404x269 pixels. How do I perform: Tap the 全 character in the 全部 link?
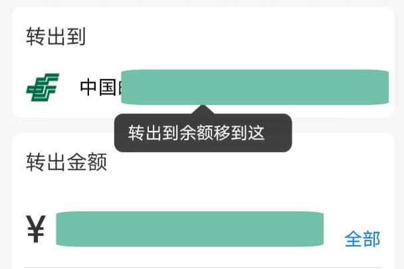tap(353, 239)
